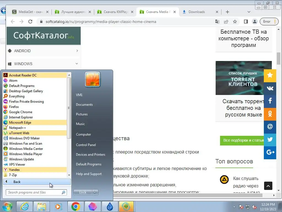
Task: Launch Yandex browser from Start menu
Action: click(x=35, y=169)
